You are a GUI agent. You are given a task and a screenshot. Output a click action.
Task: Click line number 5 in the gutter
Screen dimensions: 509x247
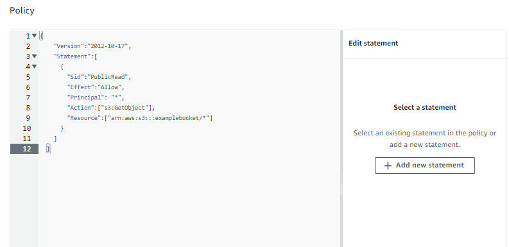coord(28,77)
